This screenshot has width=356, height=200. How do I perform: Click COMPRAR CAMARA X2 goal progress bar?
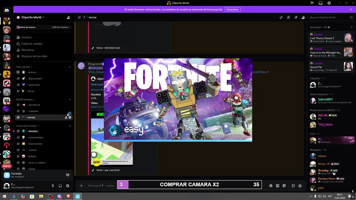coord(189,184)
